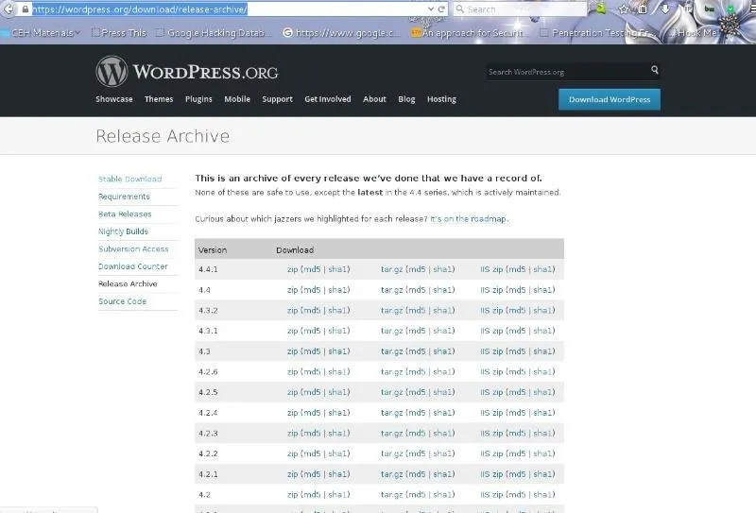Open the zip md5 link for 4.4.1
The image size is (756, 513).
pyautogui.click(x=312, y=269)
